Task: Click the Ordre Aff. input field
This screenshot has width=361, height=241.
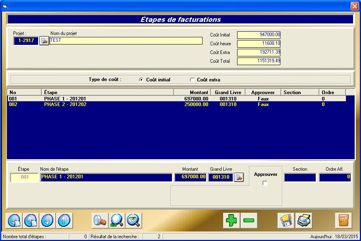Action: [x=335, y=177]
